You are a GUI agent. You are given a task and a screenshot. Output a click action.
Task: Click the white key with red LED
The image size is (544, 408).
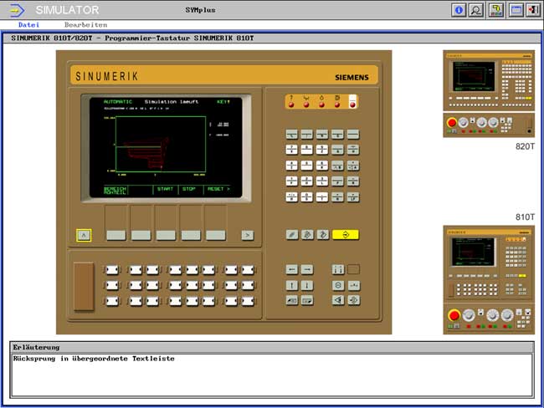352,101
